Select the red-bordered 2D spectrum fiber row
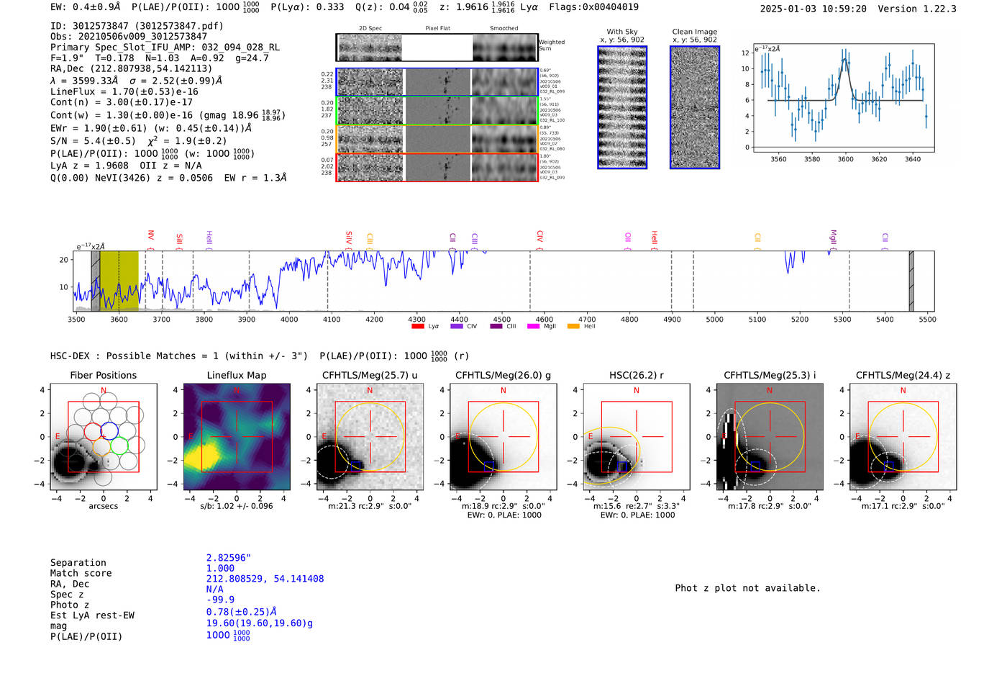 pos(437,167)
